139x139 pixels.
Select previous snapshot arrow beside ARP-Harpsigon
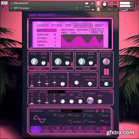[69, 8]
